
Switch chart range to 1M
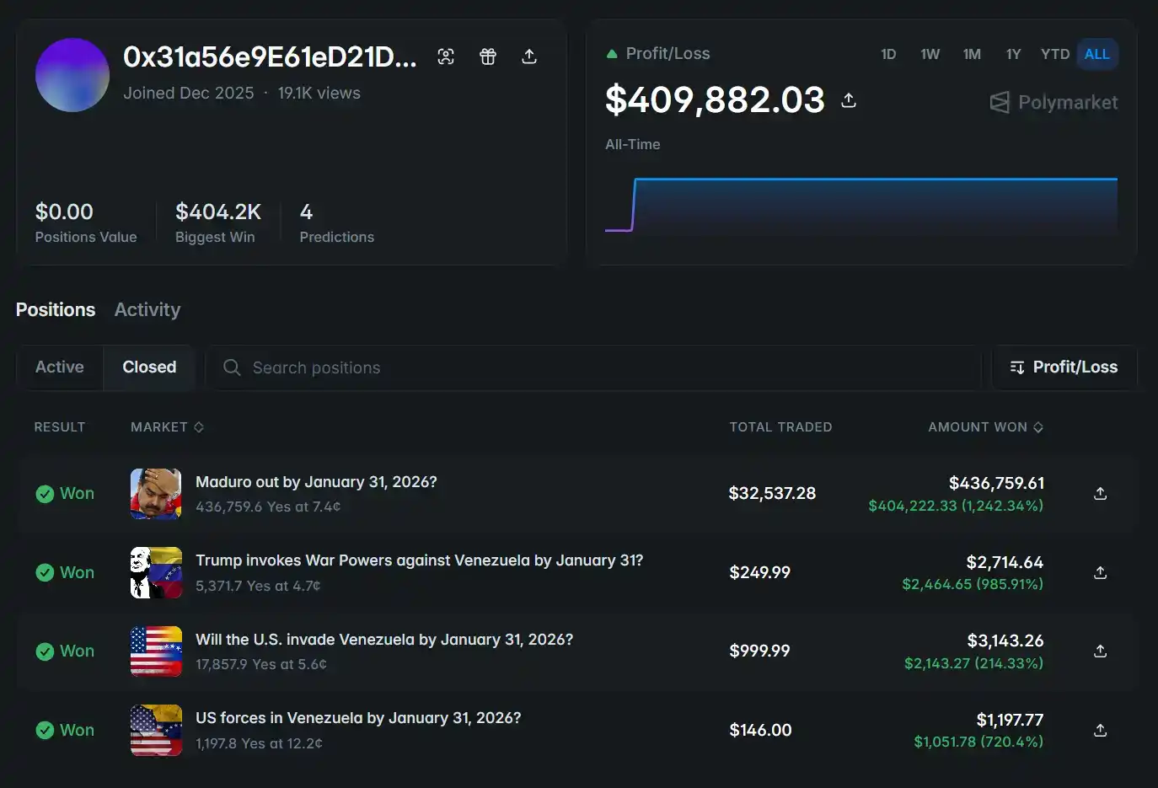(972, 54)
